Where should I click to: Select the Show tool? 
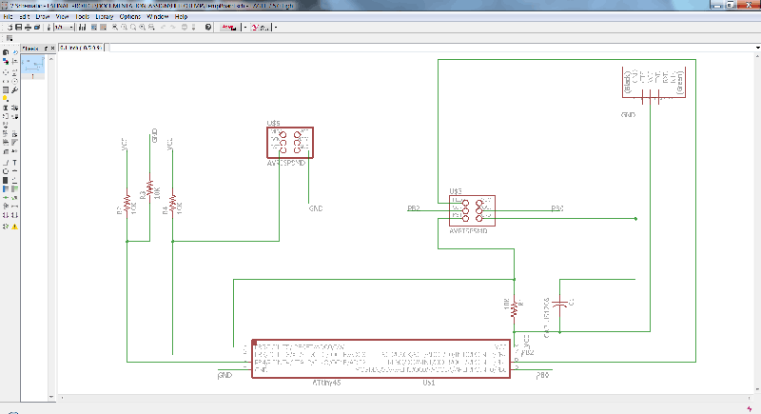pos(14,52)
